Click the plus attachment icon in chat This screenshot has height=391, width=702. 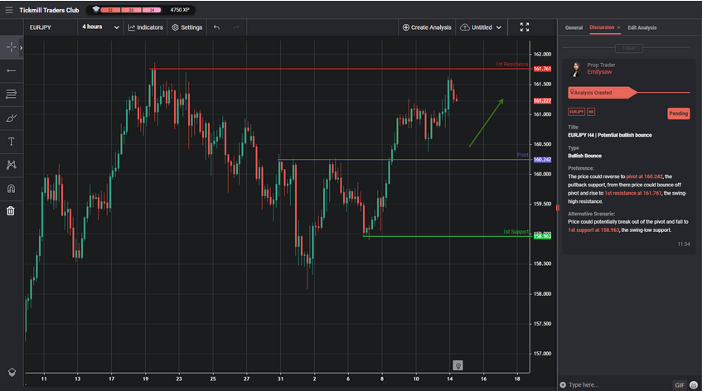[x=563, y=384]
